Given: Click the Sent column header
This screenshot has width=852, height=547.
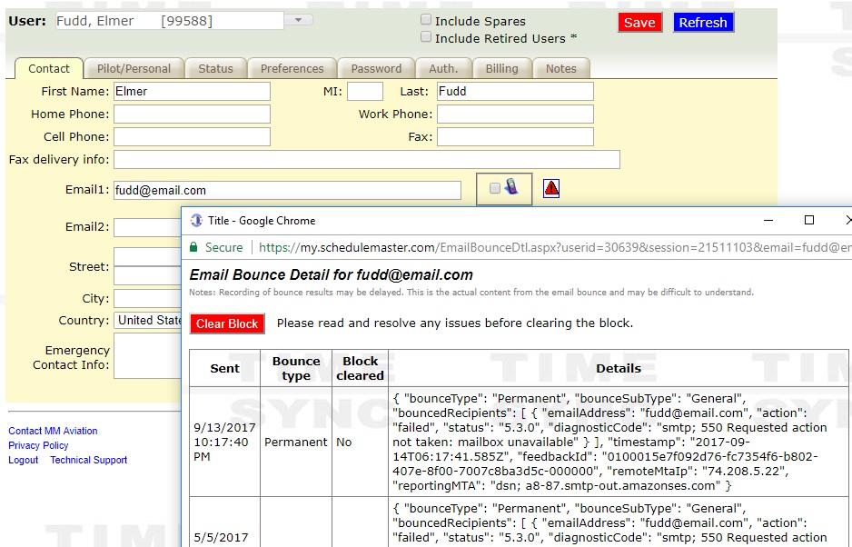Looking at the screenshot, I should pos(225,368).
